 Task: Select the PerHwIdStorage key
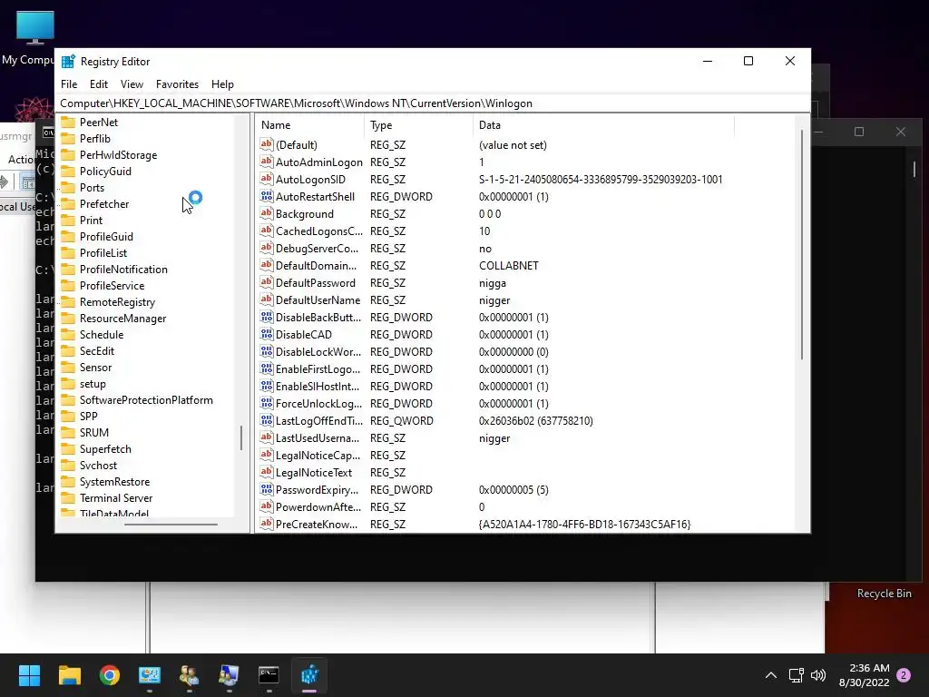coord(119,154)
